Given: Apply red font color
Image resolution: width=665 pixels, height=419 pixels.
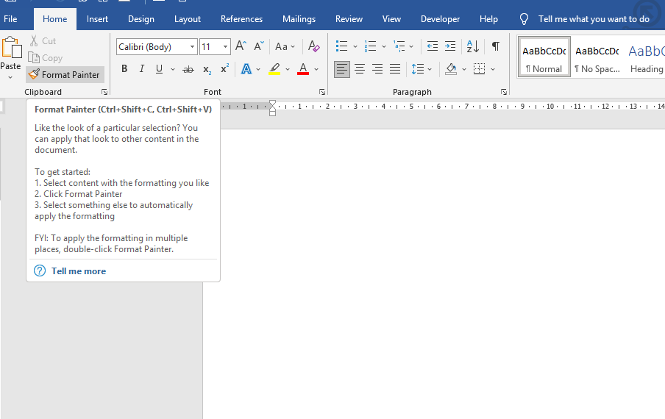Looking at the screenshot, I should click(303, 69).
